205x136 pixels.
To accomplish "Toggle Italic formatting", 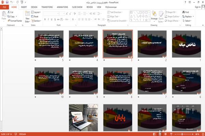I will [x=48, y=19].
